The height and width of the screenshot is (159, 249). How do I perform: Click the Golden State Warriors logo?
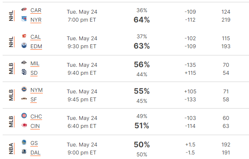24,142
